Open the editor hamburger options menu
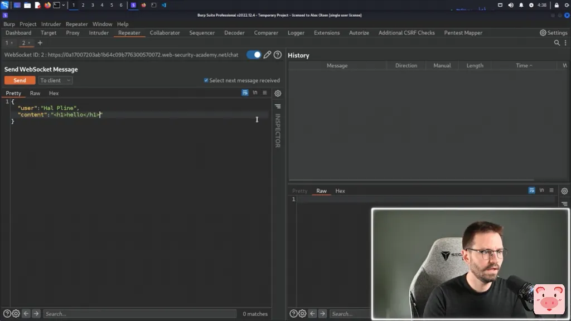The height and width of the screenshot is (321, 571). click(265, 93)
